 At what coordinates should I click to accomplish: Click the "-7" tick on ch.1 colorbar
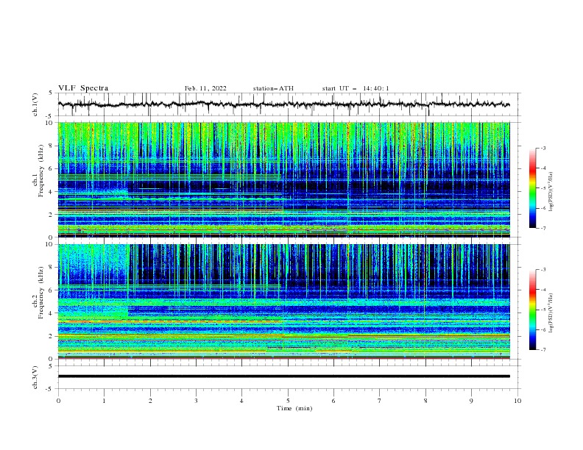click(543, 228)
